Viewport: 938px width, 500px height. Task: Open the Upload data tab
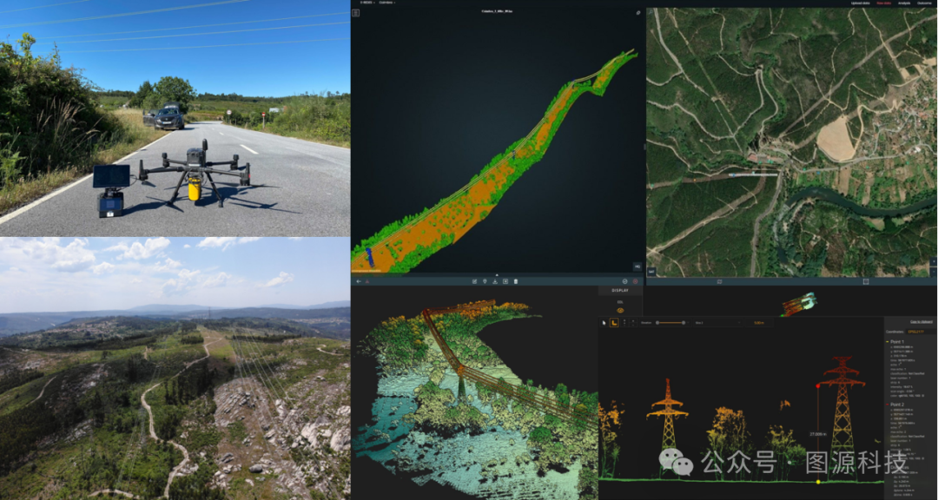point(860,3)
